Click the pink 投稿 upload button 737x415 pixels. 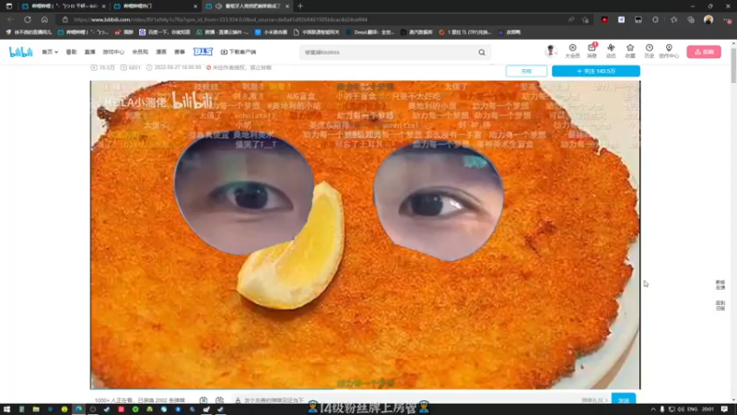704,52
